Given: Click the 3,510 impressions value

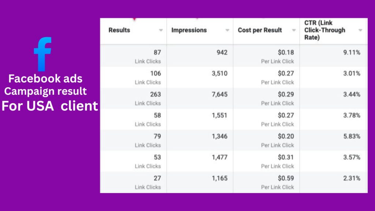Looking at the screenshot, I should (219, 74).
